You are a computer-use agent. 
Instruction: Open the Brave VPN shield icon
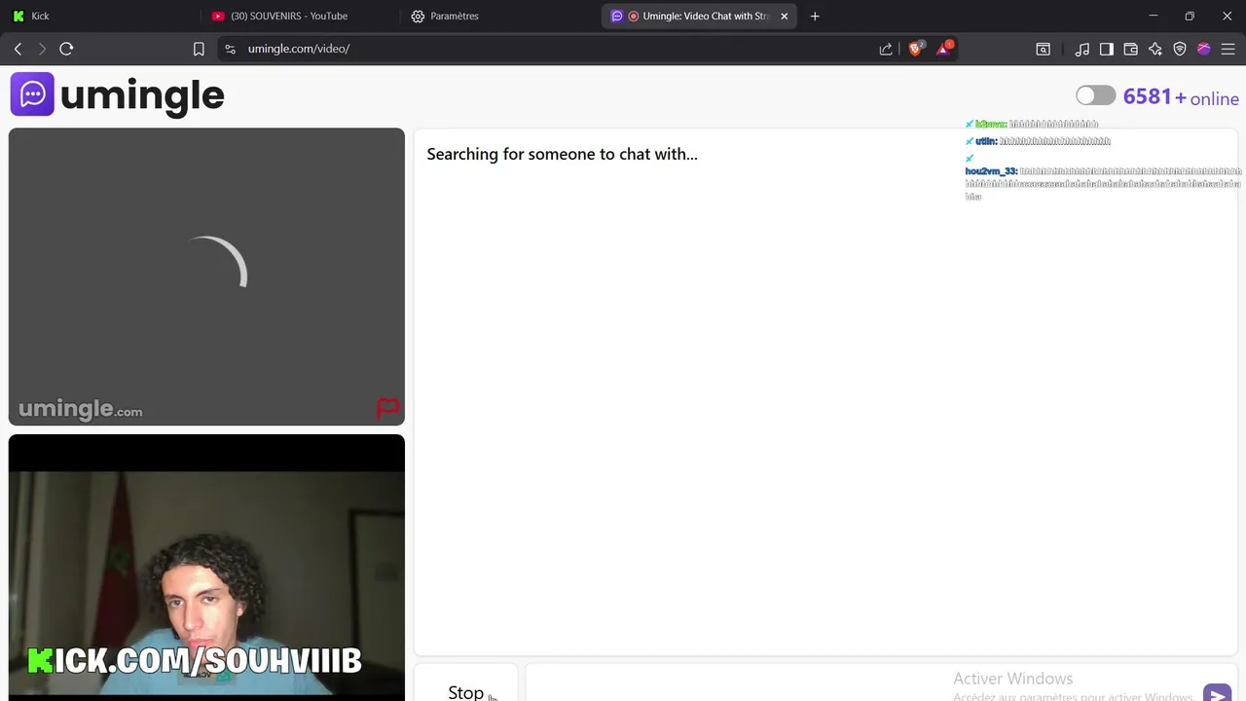coord(1180,49)
